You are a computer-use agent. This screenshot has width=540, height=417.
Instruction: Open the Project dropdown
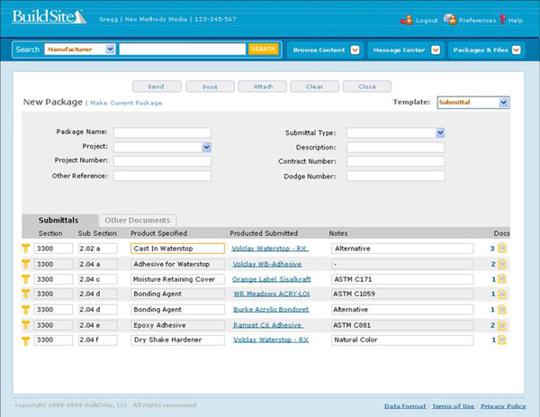click(162, 147)
